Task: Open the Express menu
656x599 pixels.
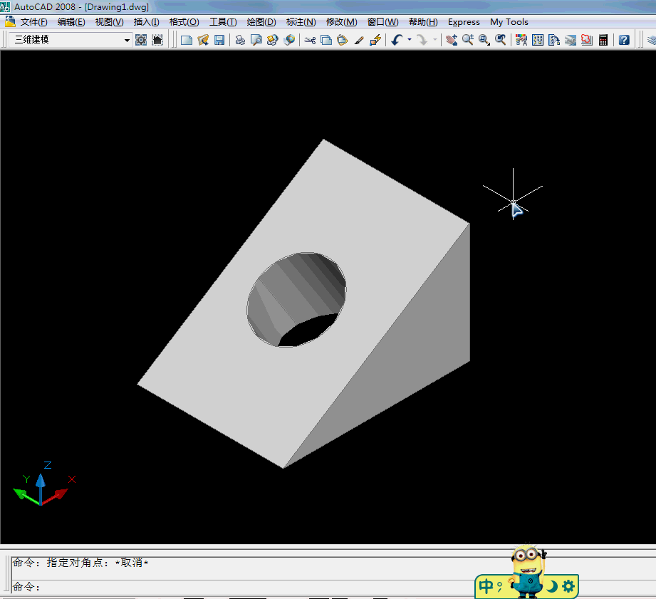Action: pos(464,22)
